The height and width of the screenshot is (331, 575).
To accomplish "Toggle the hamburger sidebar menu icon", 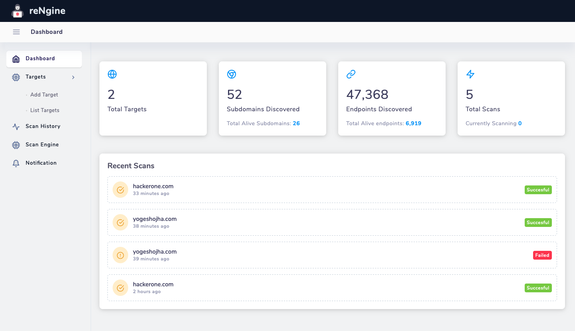I will [16, 32].
